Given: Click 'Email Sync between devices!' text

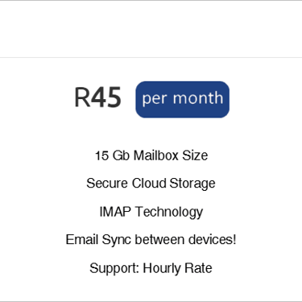Looking at the screenshot, I should click(151, 240).
